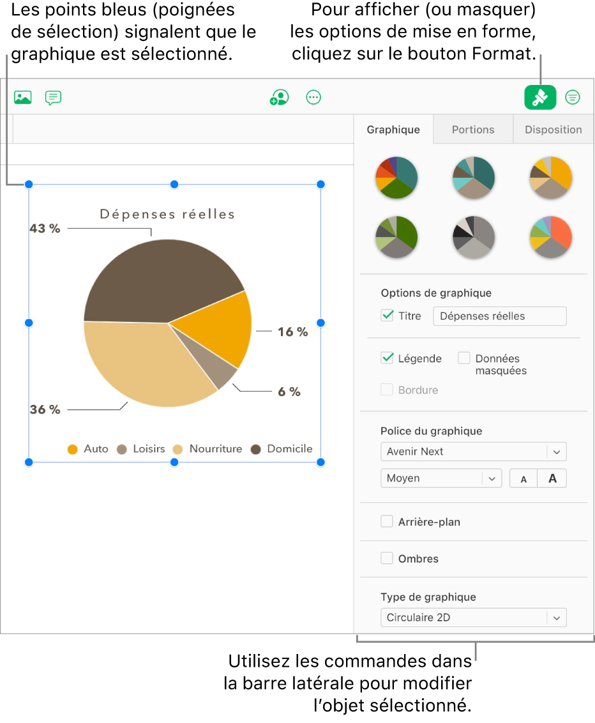Click the Type de graphique heading
The image size is (595, 723).
428,597
